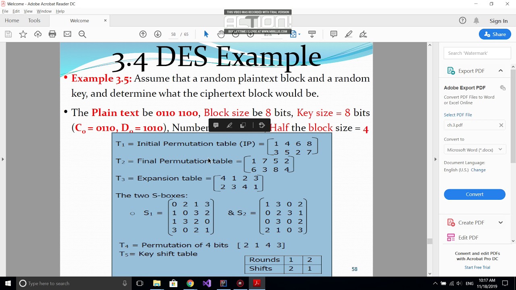
Task: Print the document with printer icon
Action: pyautogui.click(x=52, y=34)
